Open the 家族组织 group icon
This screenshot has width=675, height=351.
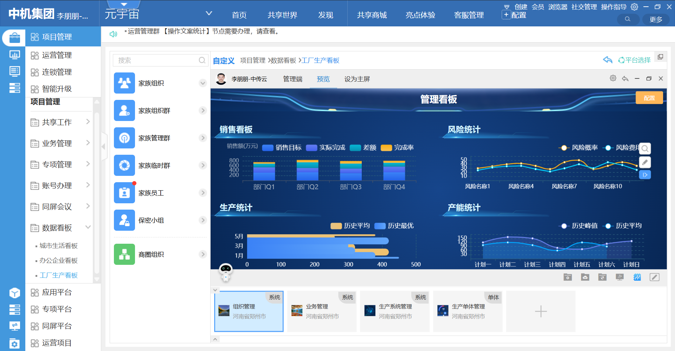(124, 83)
